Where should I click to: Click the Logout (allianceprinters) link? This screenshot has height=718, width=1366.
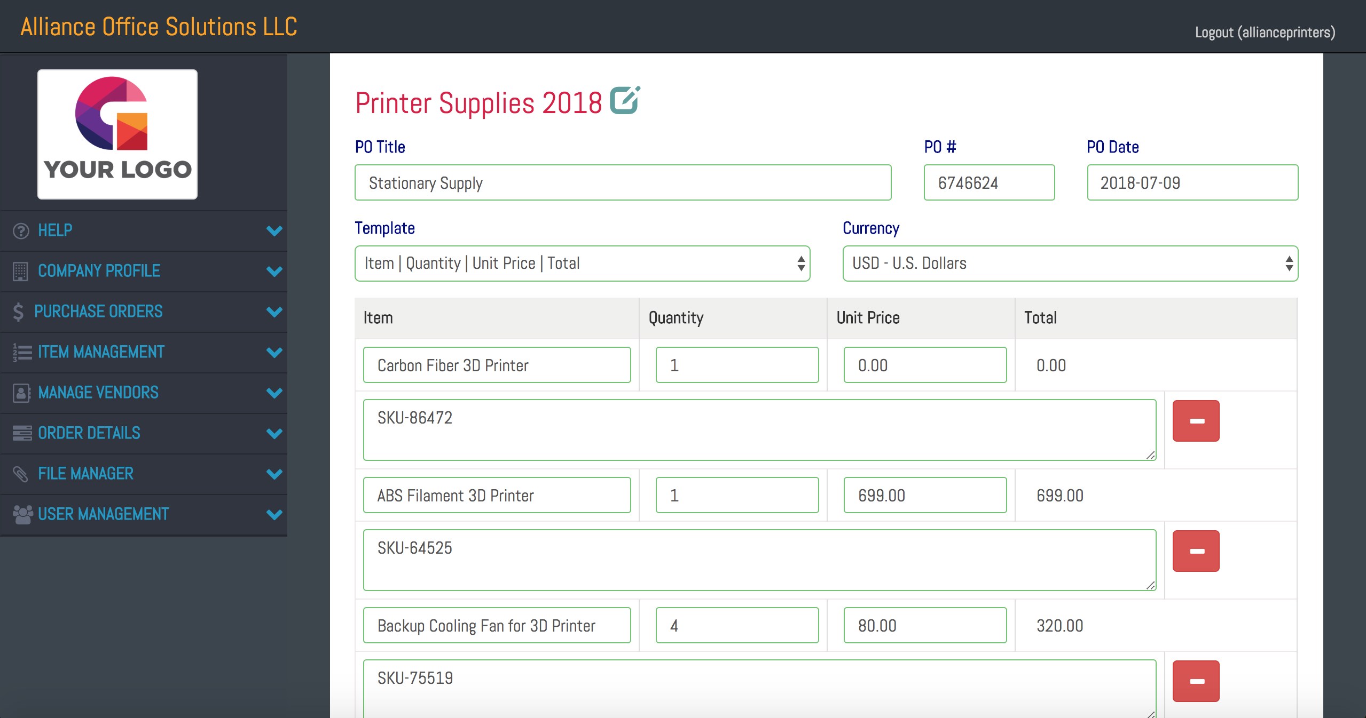tap(1265, 33)
